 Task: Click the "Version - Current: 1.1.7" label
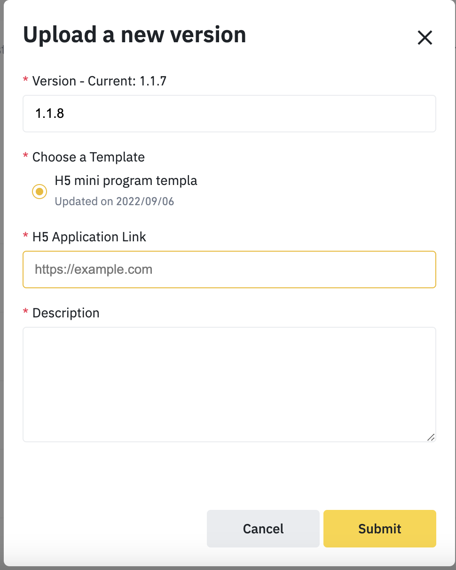coord(99,81)
